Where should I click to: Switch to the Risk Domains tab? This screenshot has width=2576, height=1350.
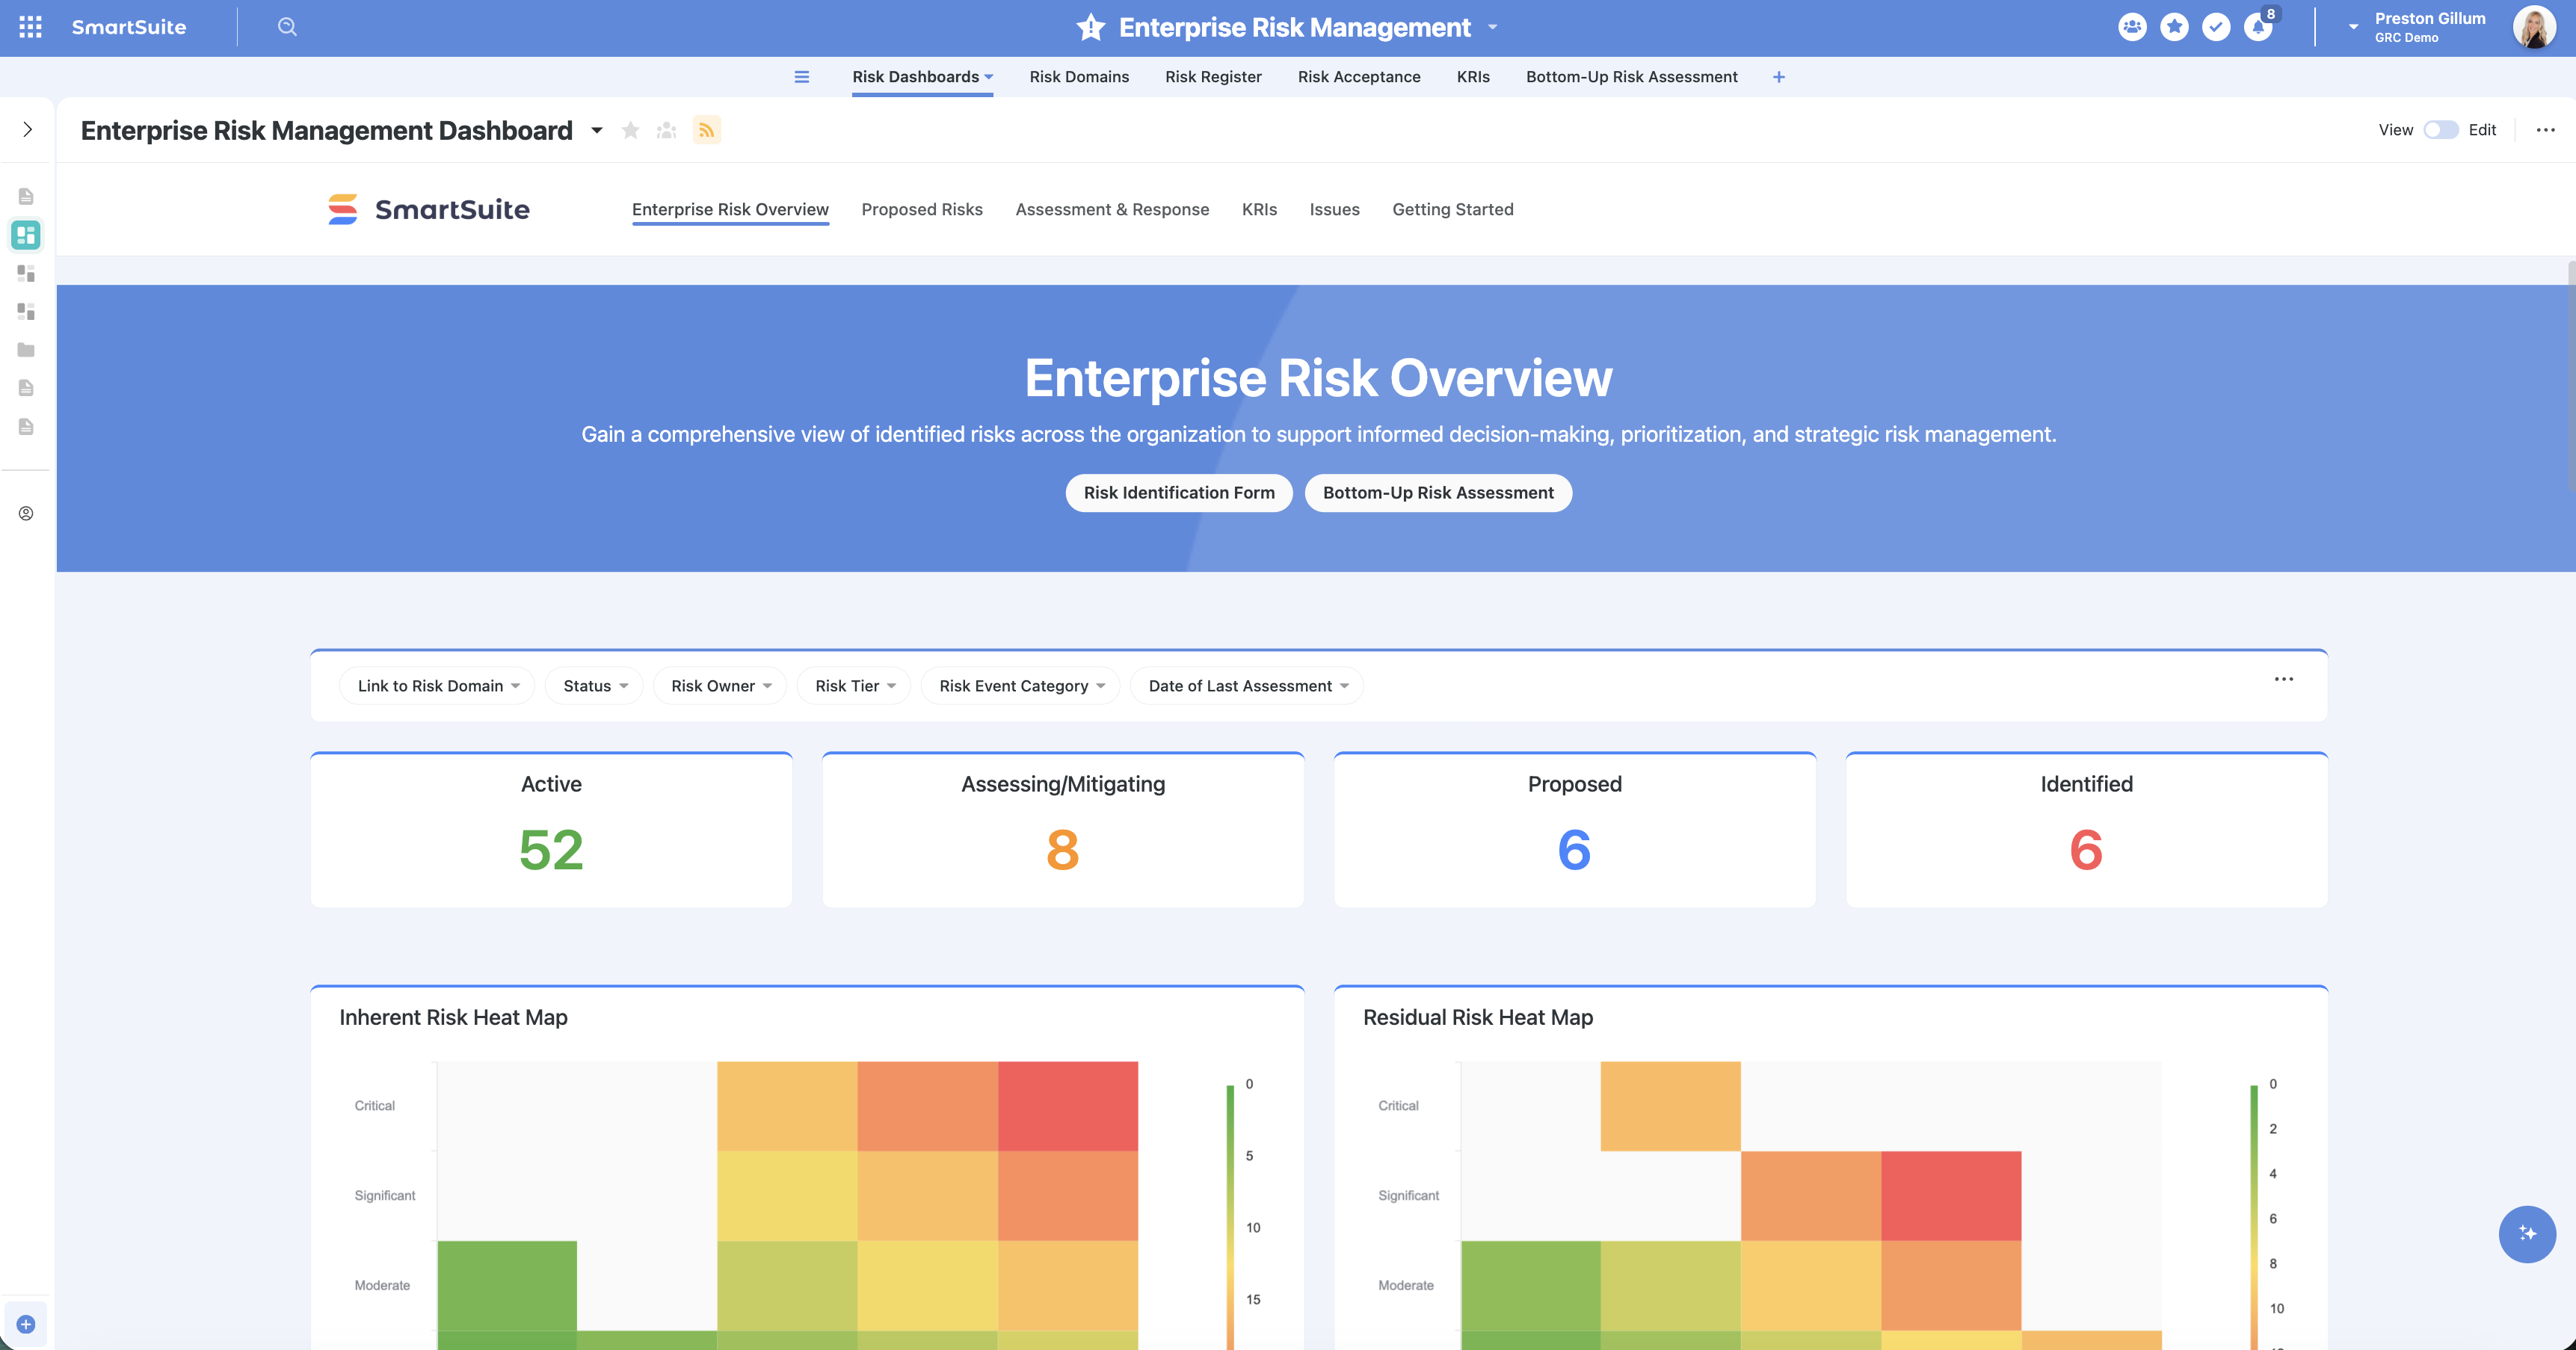(x=1079, y=77)
